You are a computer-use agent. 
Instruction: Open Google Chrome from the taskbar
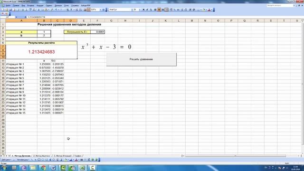point(43,168)
